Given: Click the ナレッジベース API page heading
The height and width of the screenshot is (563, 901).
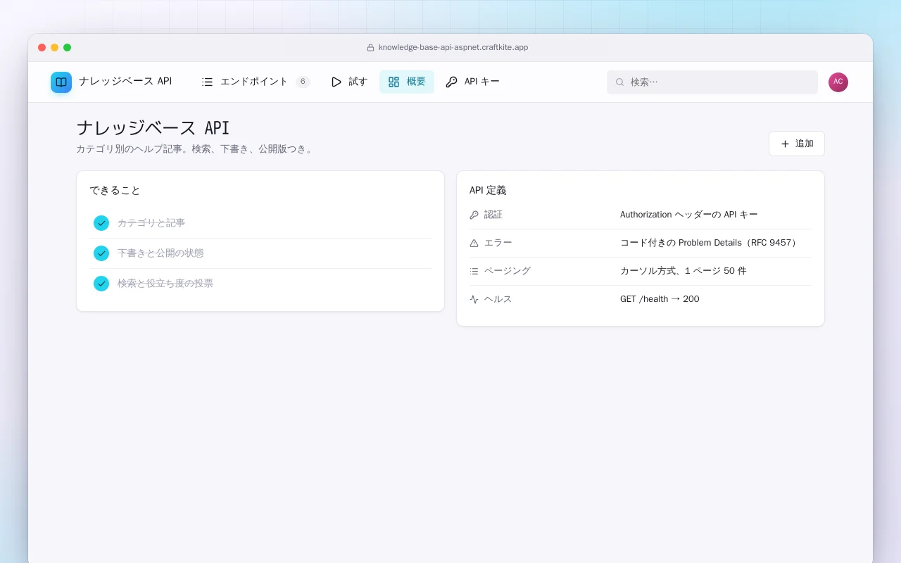Looking at the screenshot, I should point(153,128).
